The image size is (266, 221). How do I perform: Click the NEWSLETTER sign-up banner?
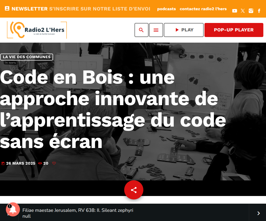click(x=78, y=9)
